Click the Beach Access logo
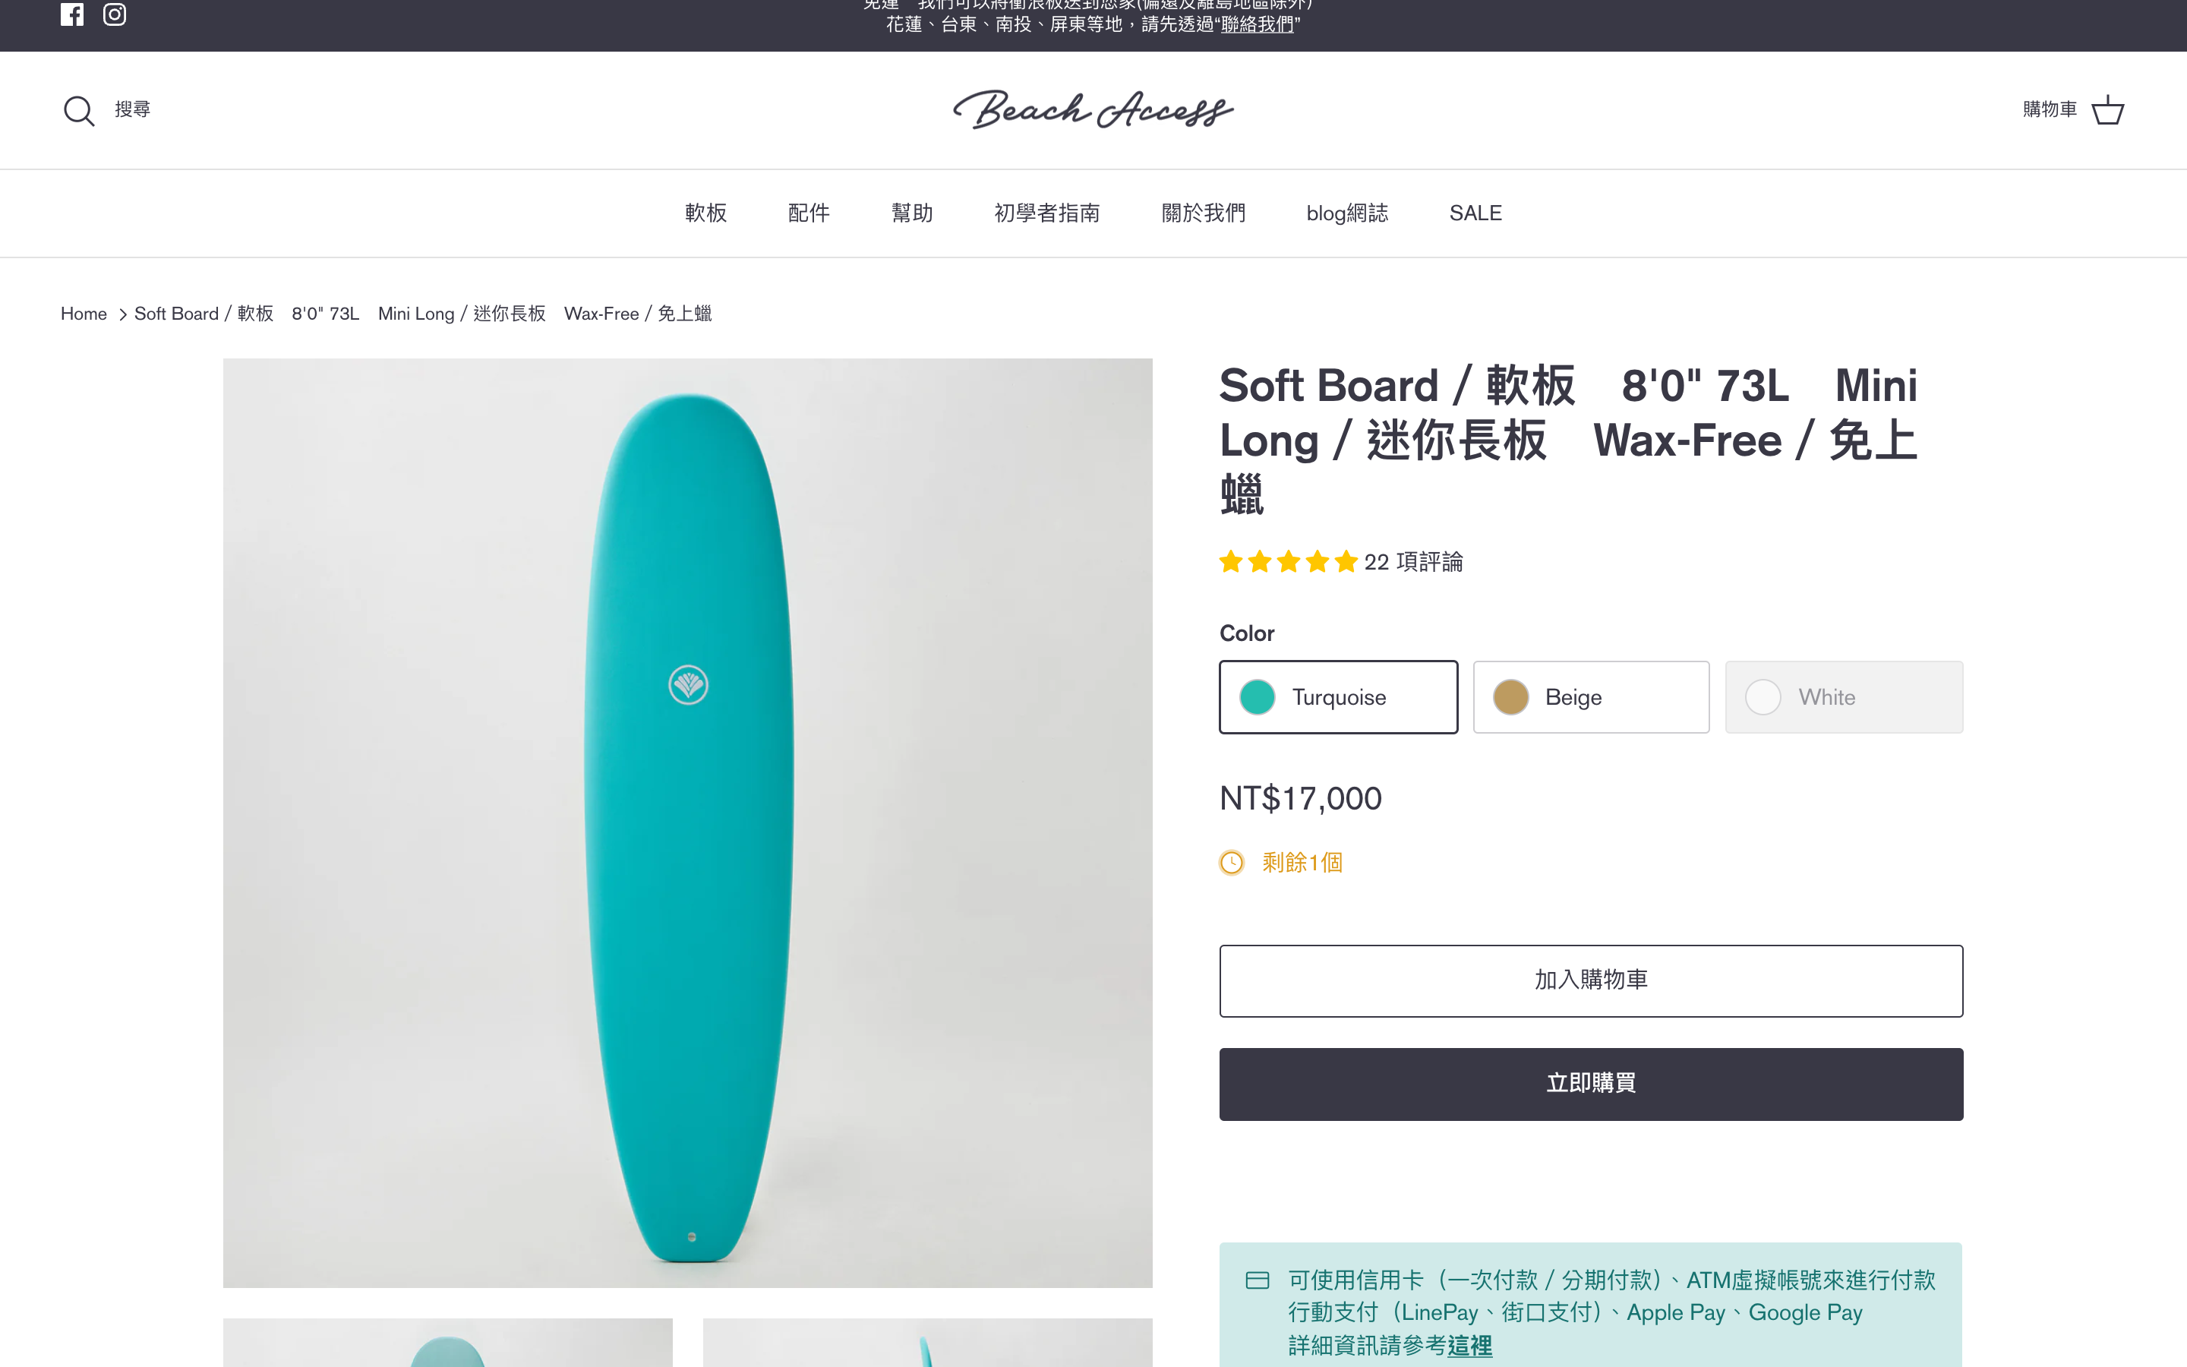The image size is (2187, 1367). point(1093,110)
